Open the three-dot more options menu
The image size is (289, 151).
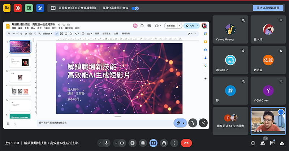(174, 143)
